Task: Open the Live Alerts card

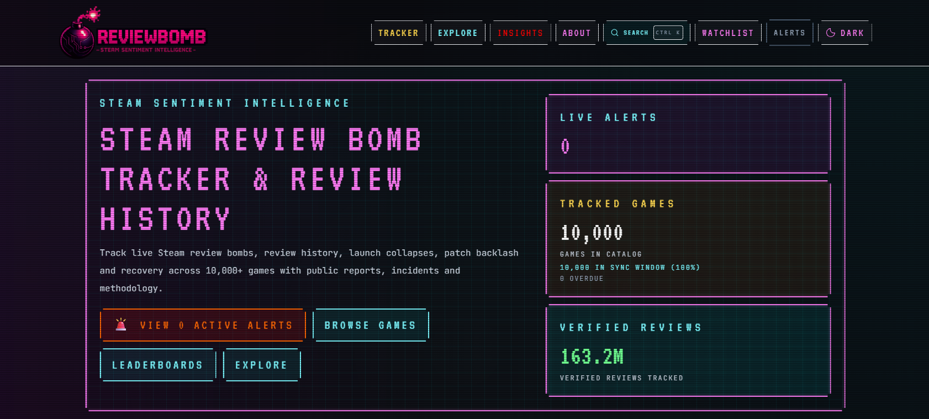Action: point(688,134)
